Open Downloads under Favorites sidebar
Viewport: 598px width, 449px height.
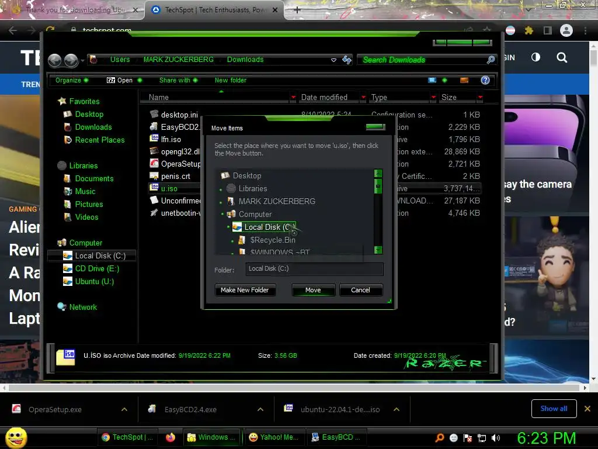coord(88,127)
